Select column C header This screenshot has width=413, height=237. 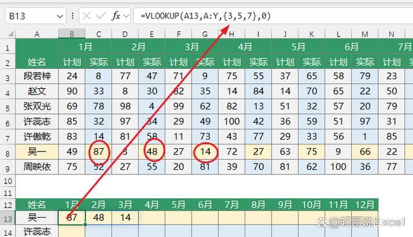(x=99, y=34)
